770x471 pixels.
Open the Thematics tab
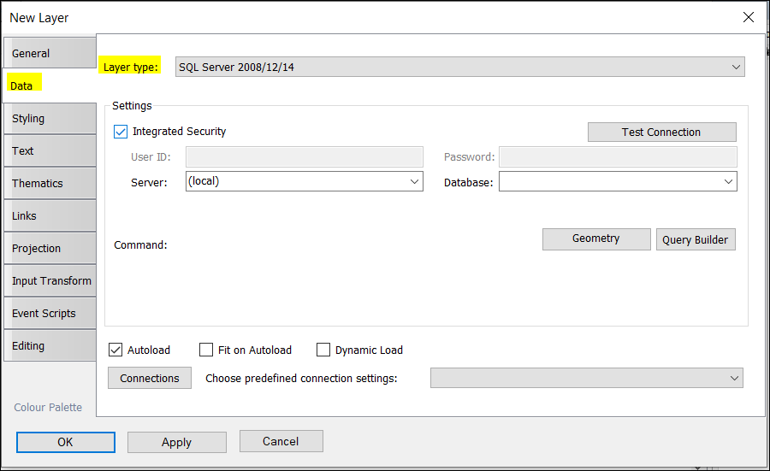coord(49,183)
